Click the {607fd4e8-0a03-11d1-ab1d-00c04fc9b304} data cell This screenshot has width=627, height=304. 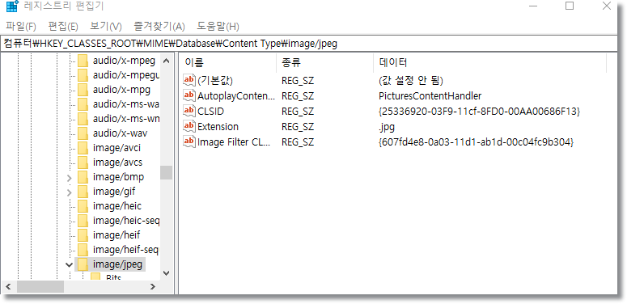coord(476,141)
